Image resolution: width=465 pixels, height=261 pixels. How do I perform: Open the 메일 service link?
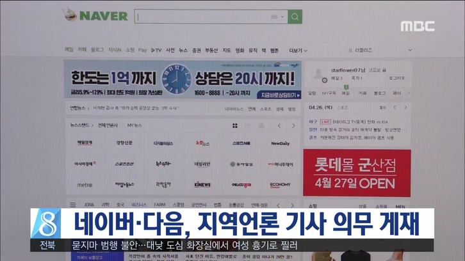69,50
